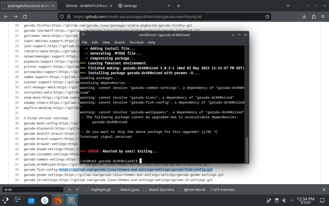Open the browser hamburger menu

click(x=323, y=16)
